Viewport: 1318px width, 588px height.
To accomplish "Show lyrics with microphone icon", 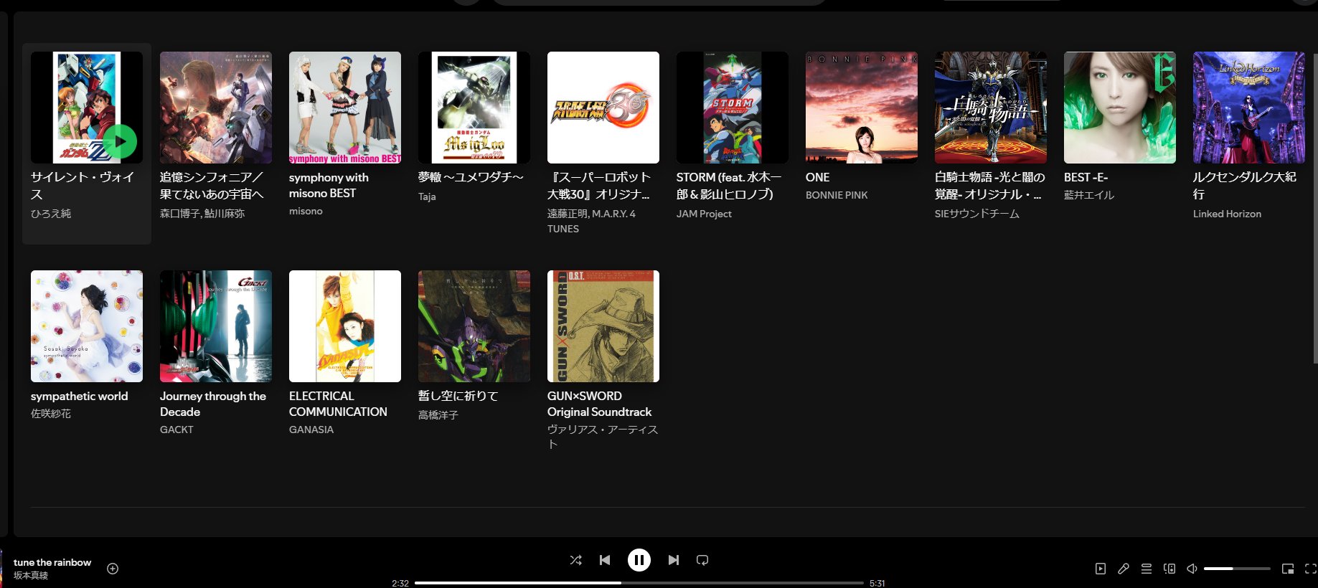I will 1124,569.
